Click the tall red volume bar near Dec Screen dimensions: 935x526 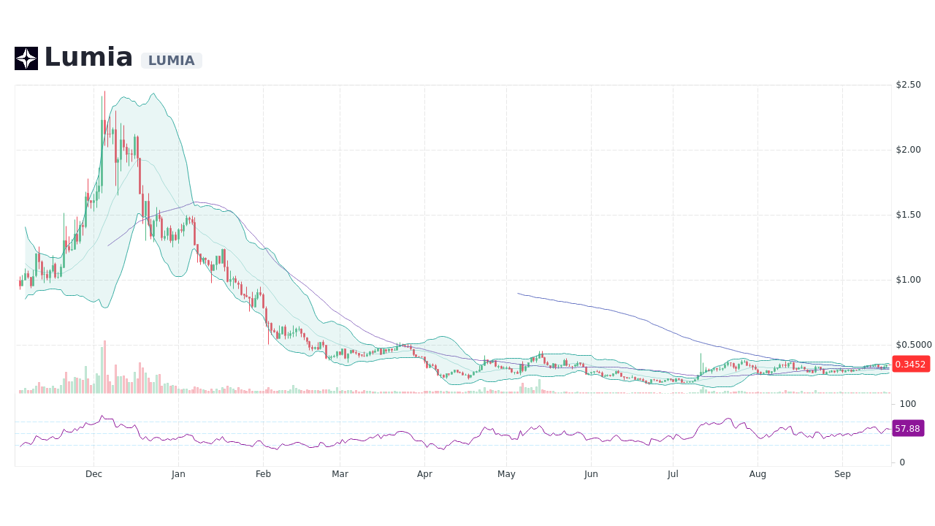tap(104, 365)
